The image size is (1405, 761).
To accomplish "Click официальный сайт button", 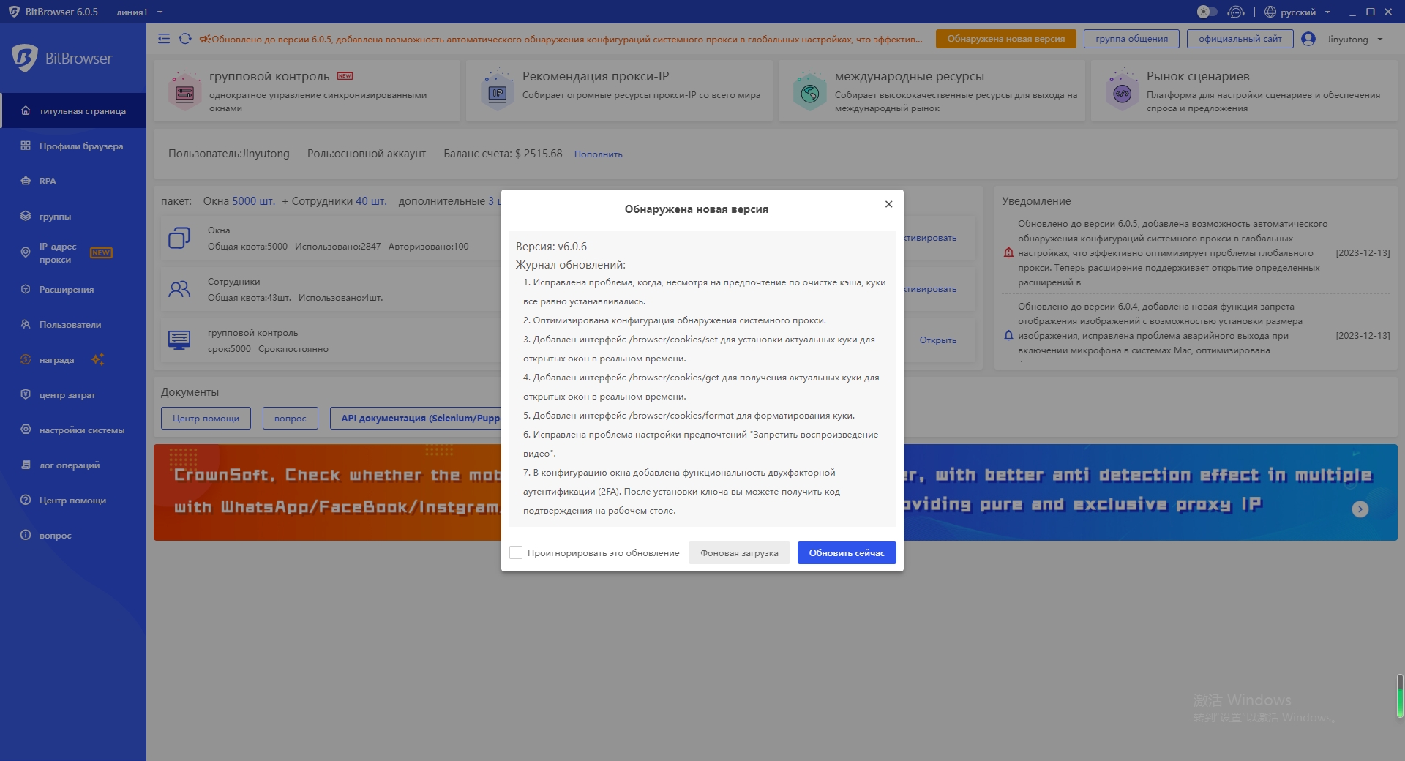I will [x=1240, y=39].
